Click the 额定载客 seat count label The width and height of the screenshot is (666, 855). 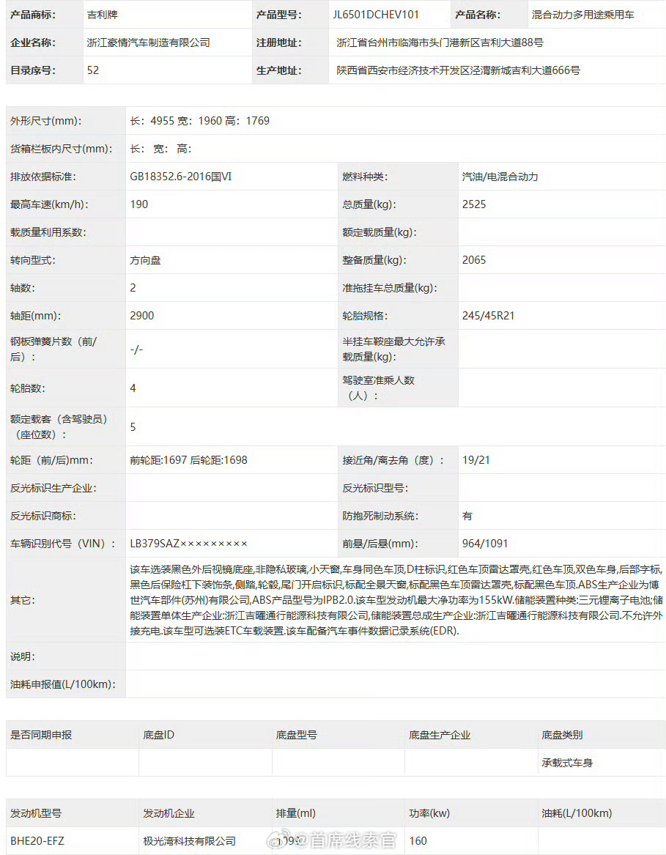click(60, 427)
